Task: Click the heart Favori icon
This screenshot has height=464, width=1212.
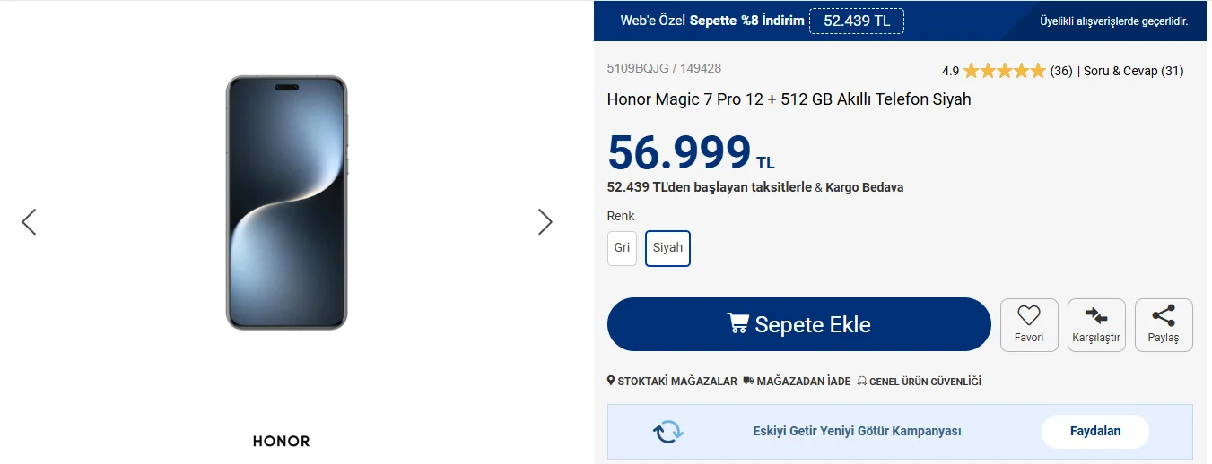Action: 1028,315
